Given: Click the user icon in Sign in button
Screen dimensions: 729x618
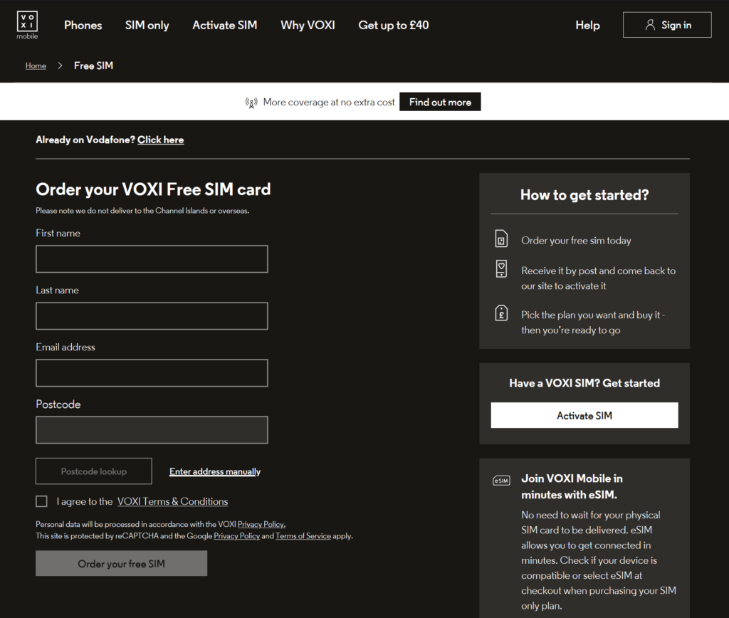Looking at the screenshot, I should [x=650, y=25].
